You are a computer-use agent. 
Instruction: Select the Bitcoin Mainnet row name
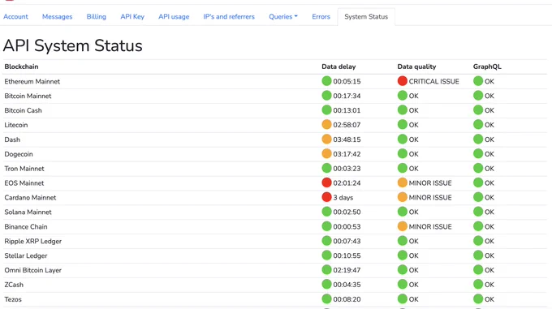[x=28, y=96]
